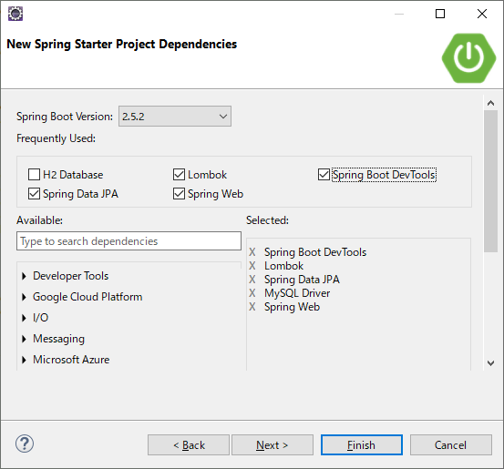Select Lombok text in Selected list

(283, 266)
